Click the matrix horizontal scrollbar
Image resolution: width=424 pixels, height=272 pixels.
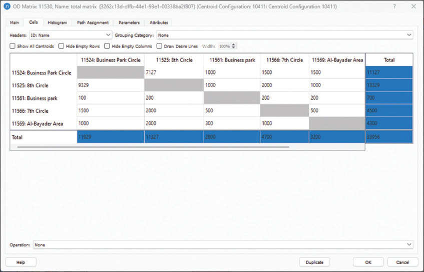tap(153, 147)
